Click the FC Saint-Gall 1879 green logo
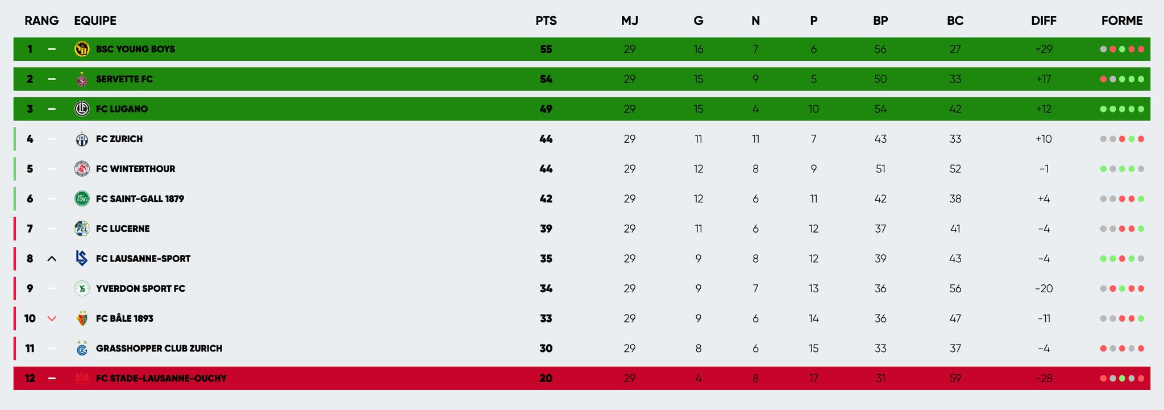Screen dimensions: 1164x410 82,199
